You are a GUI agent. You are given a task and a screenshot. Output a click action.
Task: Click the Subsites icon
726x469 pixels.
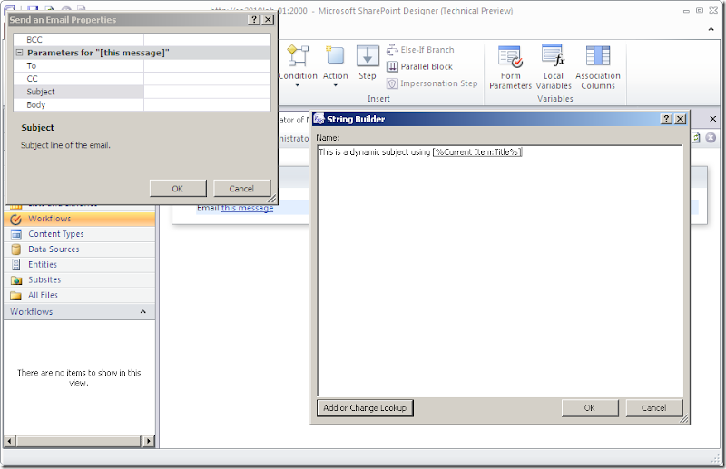point(15,280)
